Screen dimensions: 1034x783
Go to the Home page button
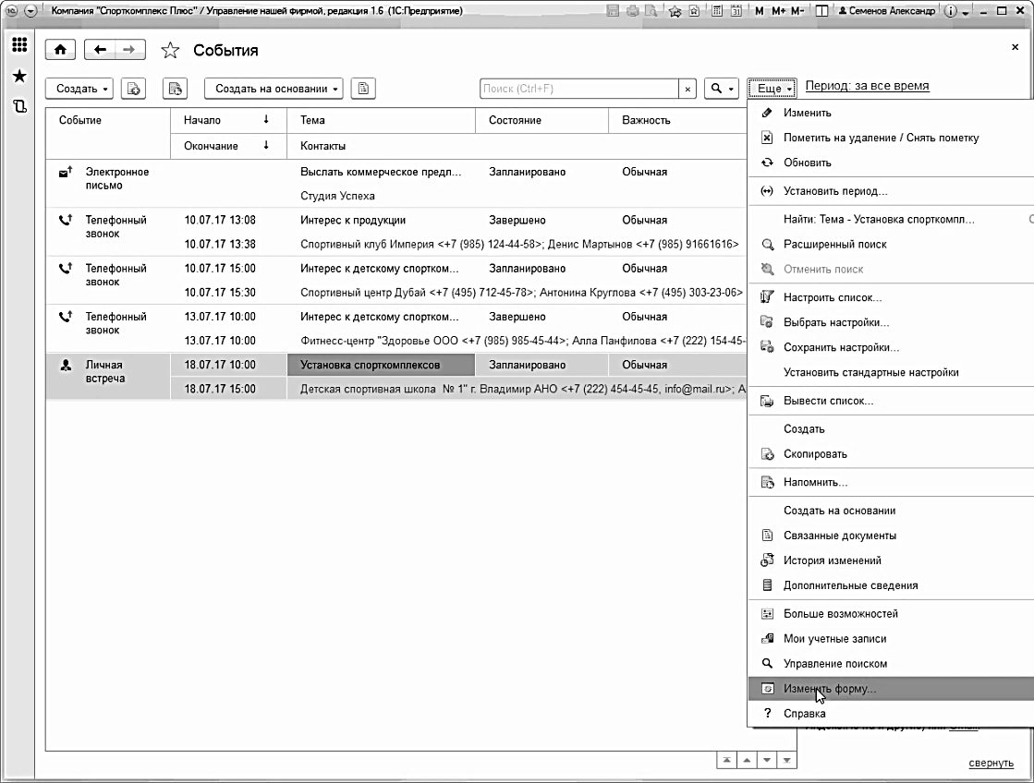(60, 50)
